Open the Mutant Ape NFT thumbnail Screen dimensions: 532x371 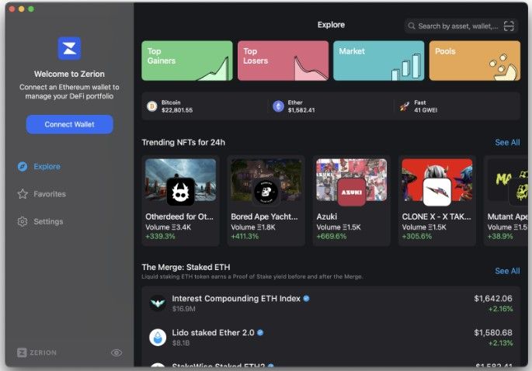(508, 180)
